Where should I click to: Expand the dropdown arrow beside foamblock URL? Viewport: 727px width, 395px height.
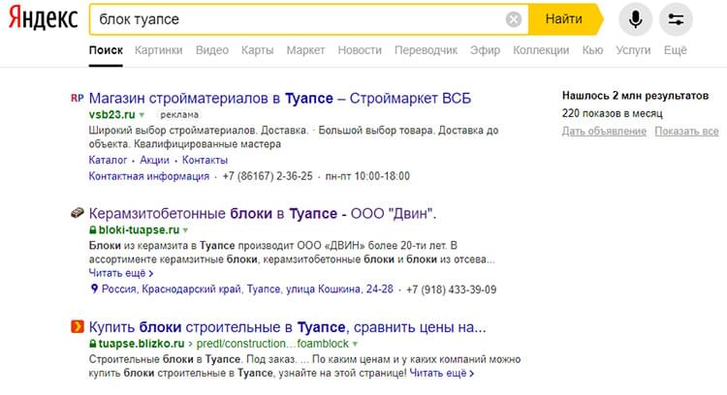[x=355, y=344]
